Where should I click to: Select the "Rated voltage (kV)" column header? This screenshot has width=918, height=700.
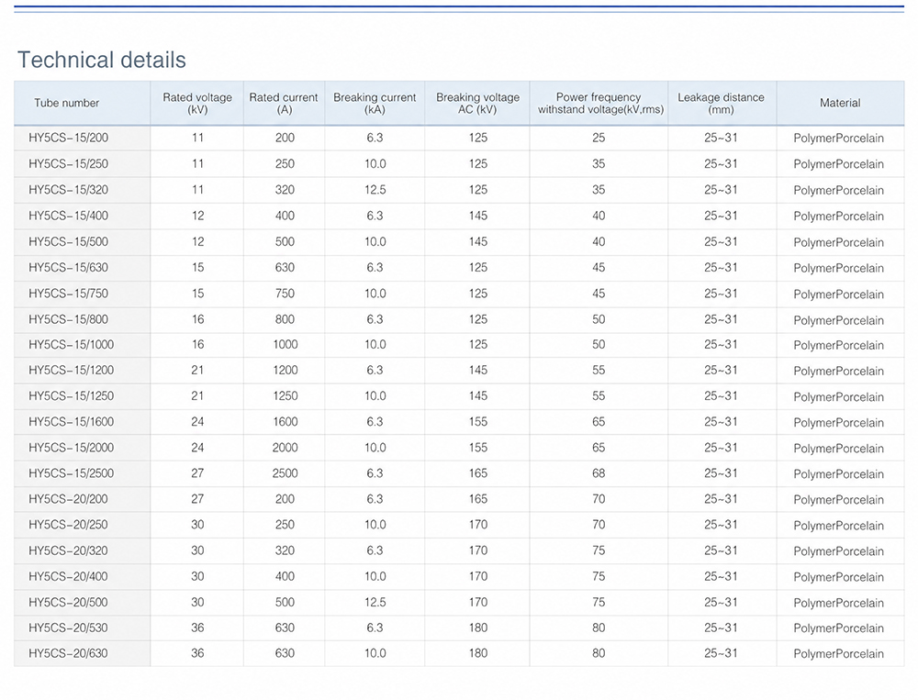(x=197, y=103)
